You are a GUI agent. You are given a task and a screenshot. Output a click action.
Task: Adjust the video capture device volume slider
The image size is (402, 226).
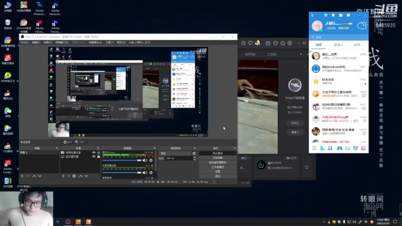pyautogui.click(x=122, y=172)
